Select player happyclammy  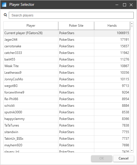67,119
